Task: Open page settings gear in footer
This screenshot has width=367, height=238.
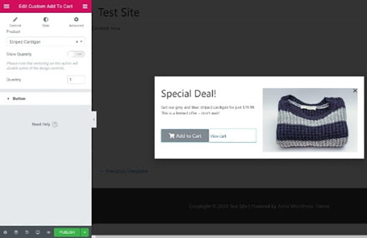Action: [5, 232]
